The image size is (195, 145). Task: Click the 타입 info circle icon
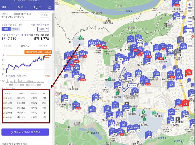click(36, 94)
